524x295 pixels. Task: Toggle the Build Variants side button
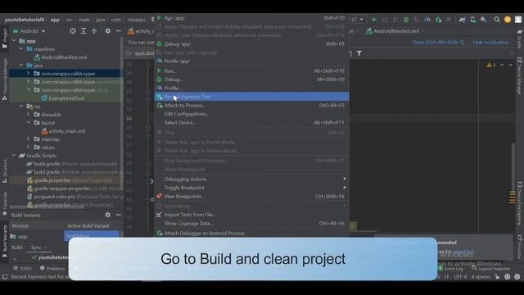(5, 241)
